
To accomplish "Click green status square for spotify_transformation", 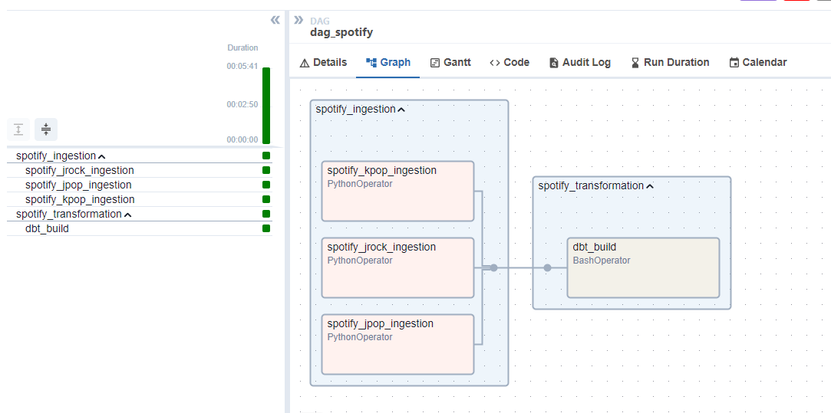I will click(266, 214).
